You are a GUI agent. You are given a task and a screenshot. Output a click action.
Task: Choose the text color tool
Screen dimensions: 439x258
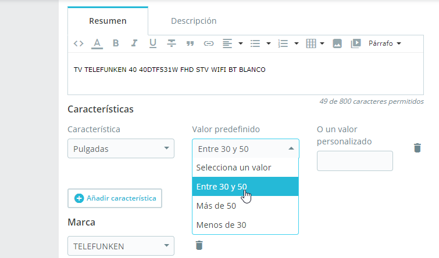(97, 43)
